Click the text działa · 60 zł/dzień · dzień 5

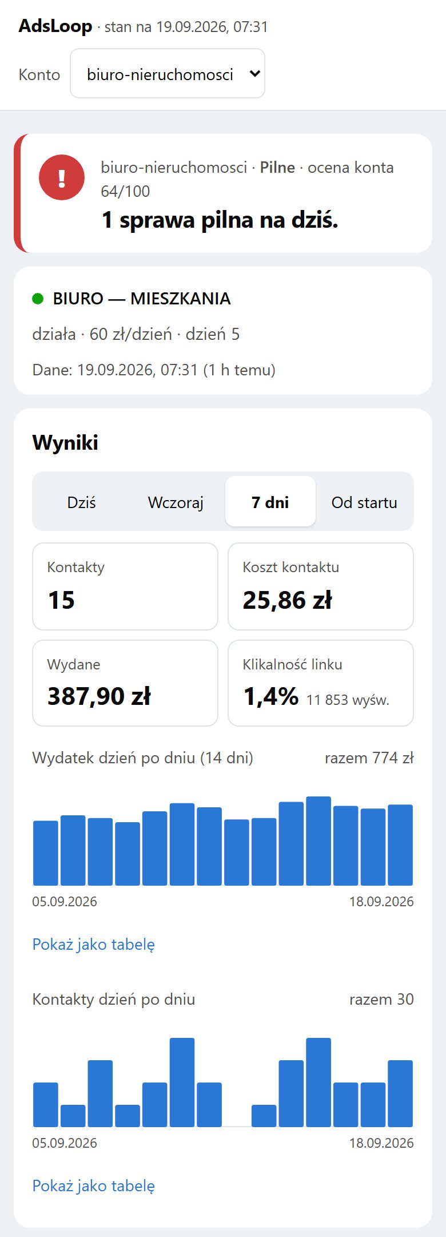(136, 334)
